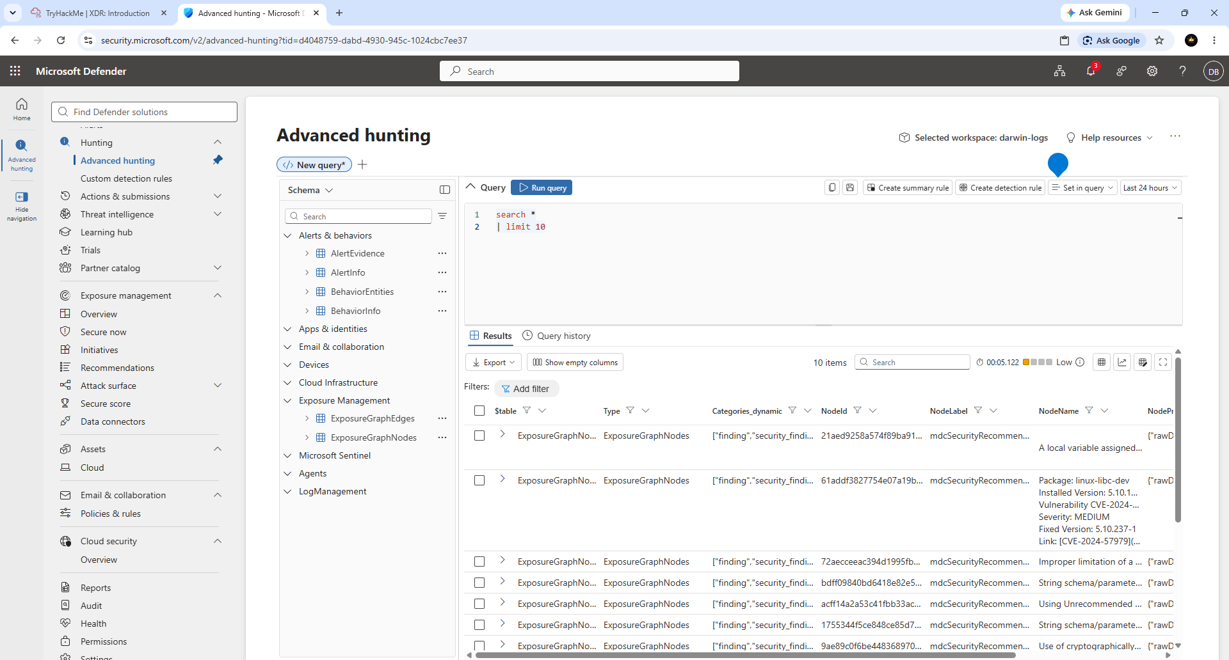
Task: Switch to the Query history tab
Action: tap(556, 336)
